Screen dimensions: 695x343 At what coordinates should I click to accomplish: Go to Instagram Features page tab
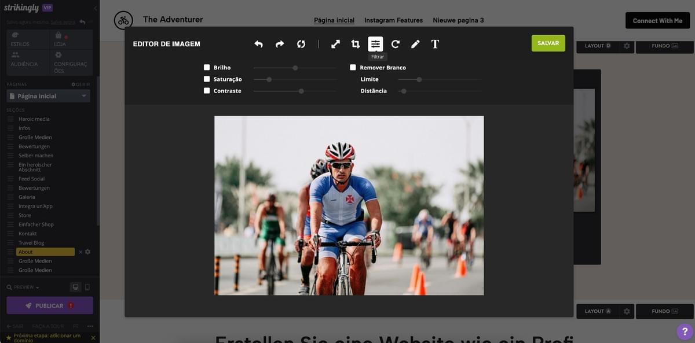pos(393,20)
